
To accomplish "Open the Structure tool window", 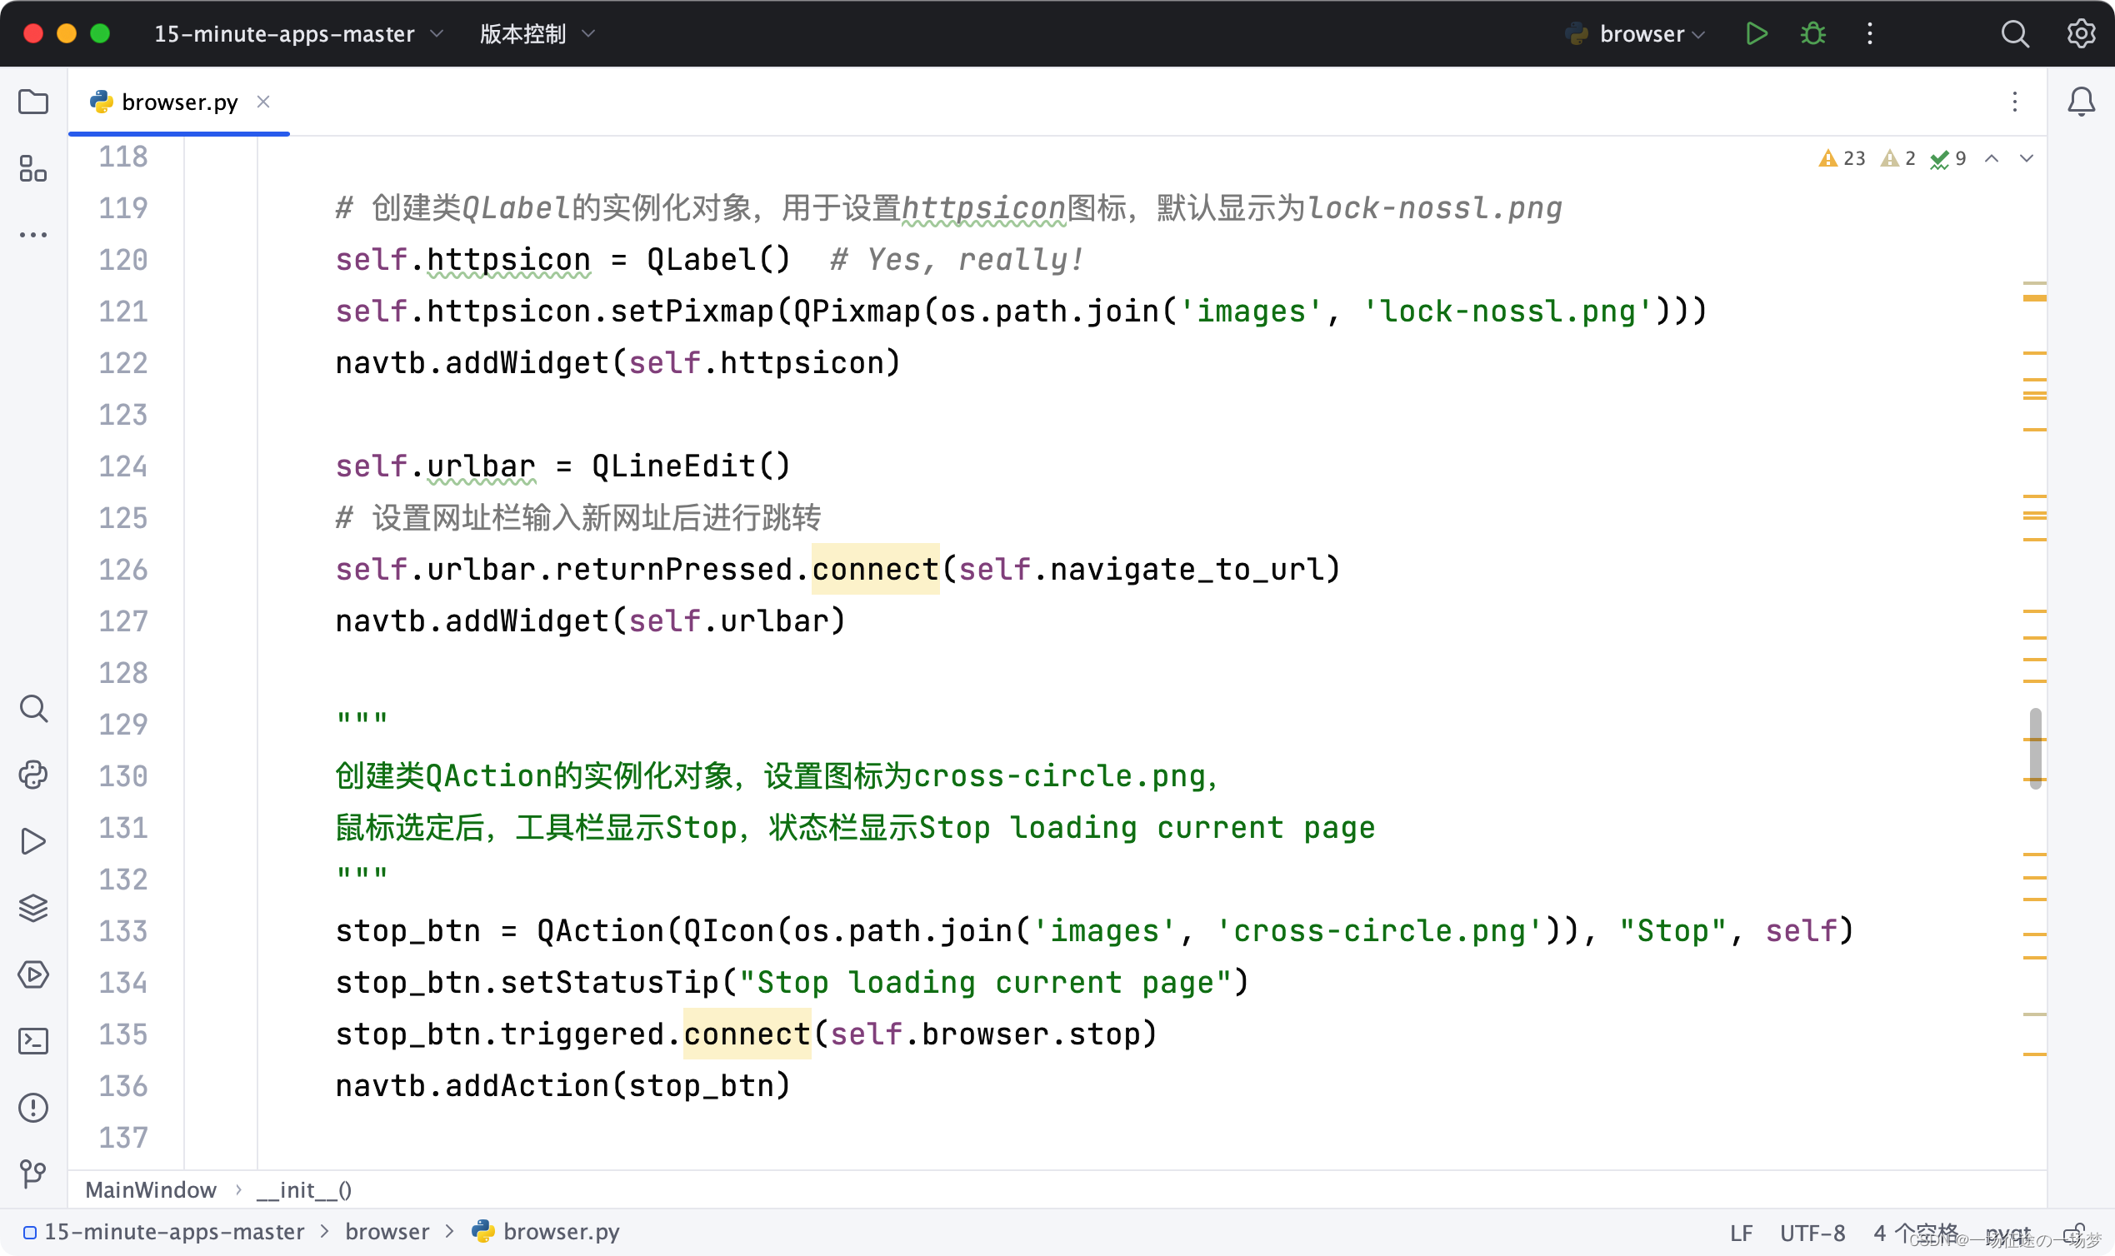I will coord(34,169).
